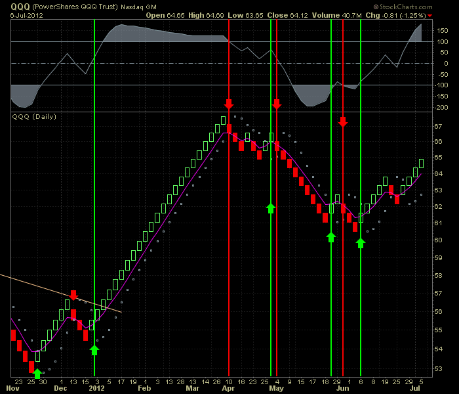459x394 pixels.
Task: Click the Mar month label
Action: 192,389
